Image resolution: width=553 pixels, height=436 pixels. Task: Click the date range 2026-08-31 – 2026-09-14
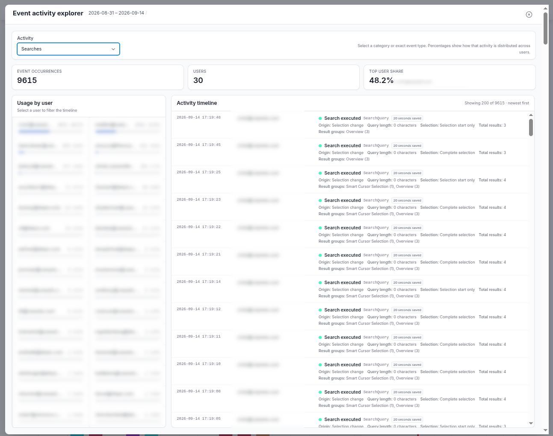tap(116, 13)
